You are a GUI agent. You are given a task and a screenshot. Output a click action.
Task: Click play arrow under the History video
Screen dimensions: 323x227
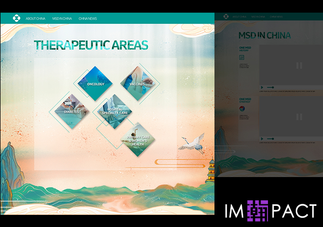click(262, 87)
